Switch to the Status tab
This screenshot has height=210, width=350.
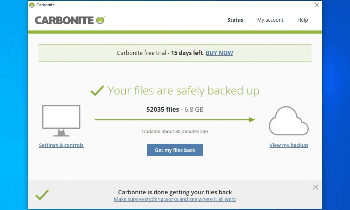click(235, 20)
